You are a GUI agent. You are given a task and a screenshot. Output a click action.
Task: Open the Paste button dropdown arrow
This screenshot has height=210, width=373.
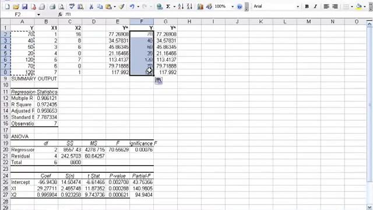(x=114, y=6)
